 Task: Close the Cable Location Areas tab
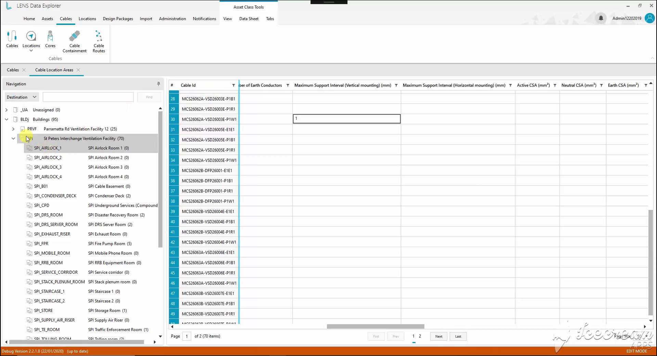click(x=78, y=70)
